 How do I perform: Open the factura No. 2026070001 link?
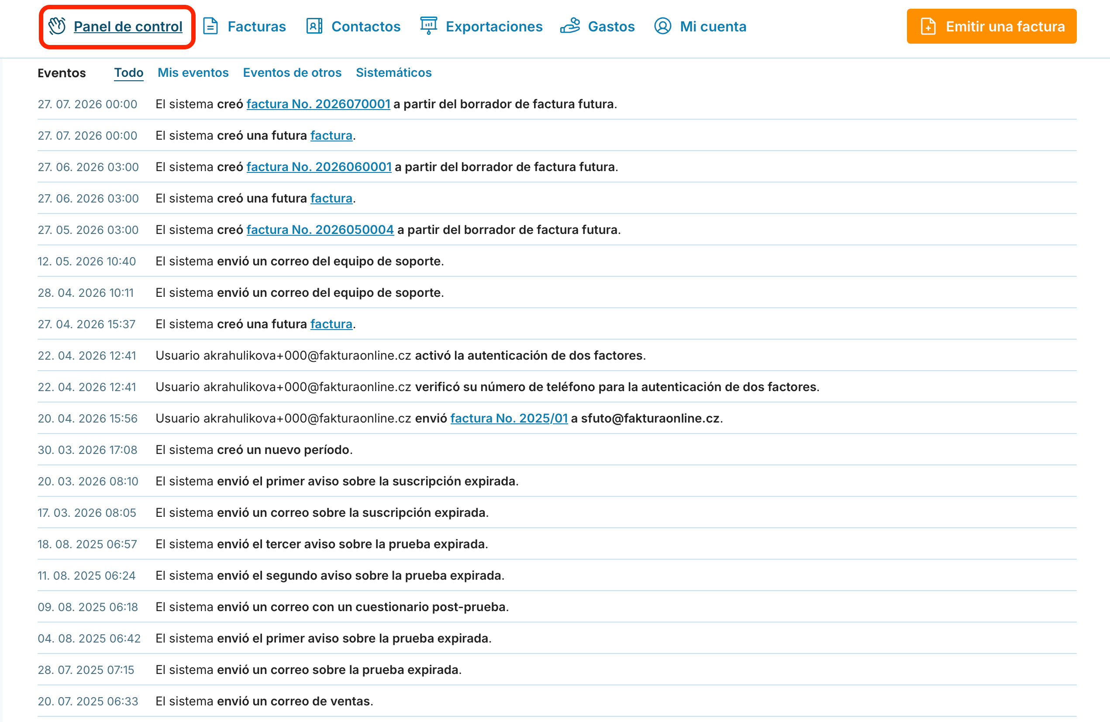coord(318,104)
